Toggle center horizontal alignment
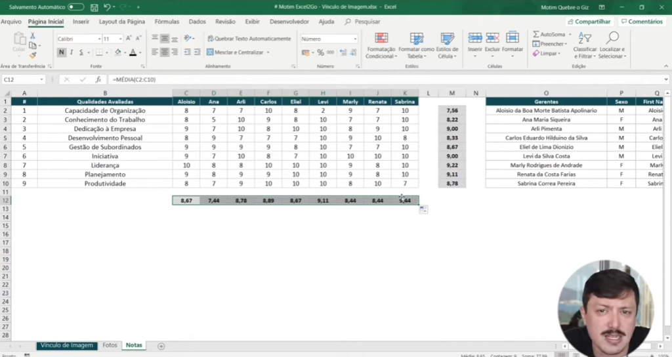 [165, 52]
